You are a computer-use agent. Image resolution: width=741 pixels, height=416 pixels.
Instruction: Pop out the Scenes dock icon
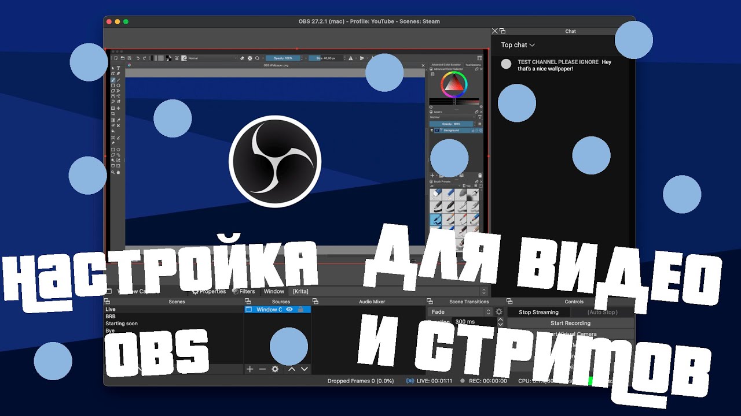coord(107,302)
